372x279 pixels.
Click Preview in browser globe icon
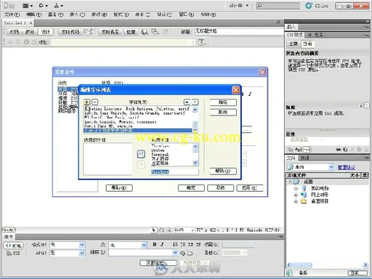coord(145,32)
